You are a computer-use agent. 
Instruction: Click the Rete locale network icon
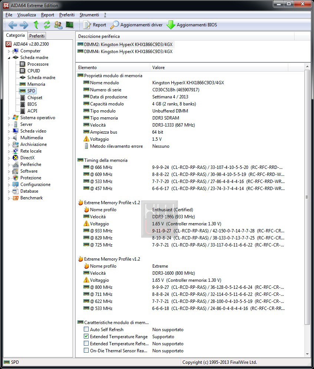pos(16,151)
